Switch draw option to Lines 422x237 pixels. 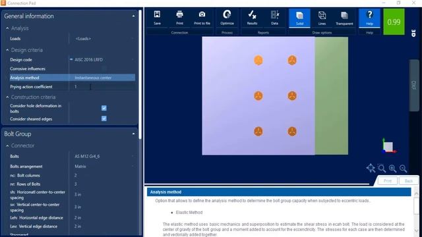coord(322,18)
